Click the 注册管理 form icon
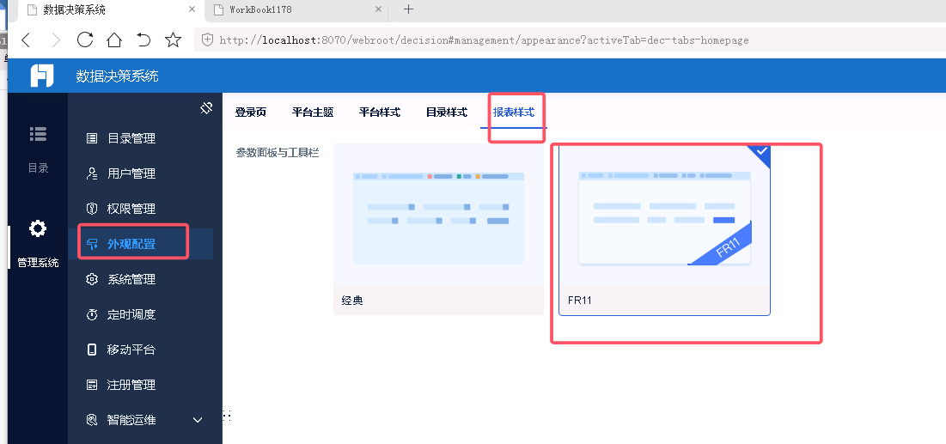This screenshot has width=946, height=444. [92, 384]
